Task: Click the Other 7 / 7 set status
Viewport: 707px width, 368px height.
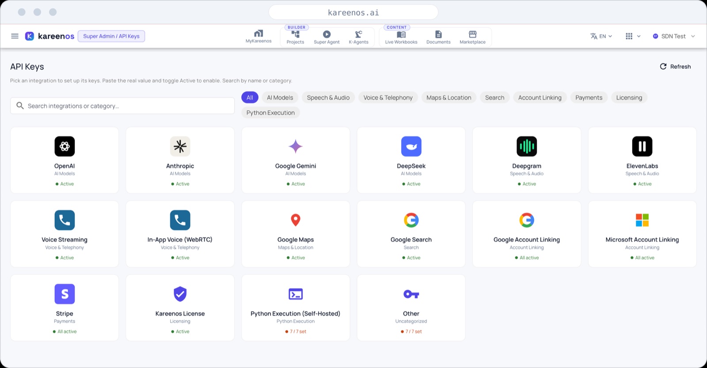Action: click(x=411, y=331)
